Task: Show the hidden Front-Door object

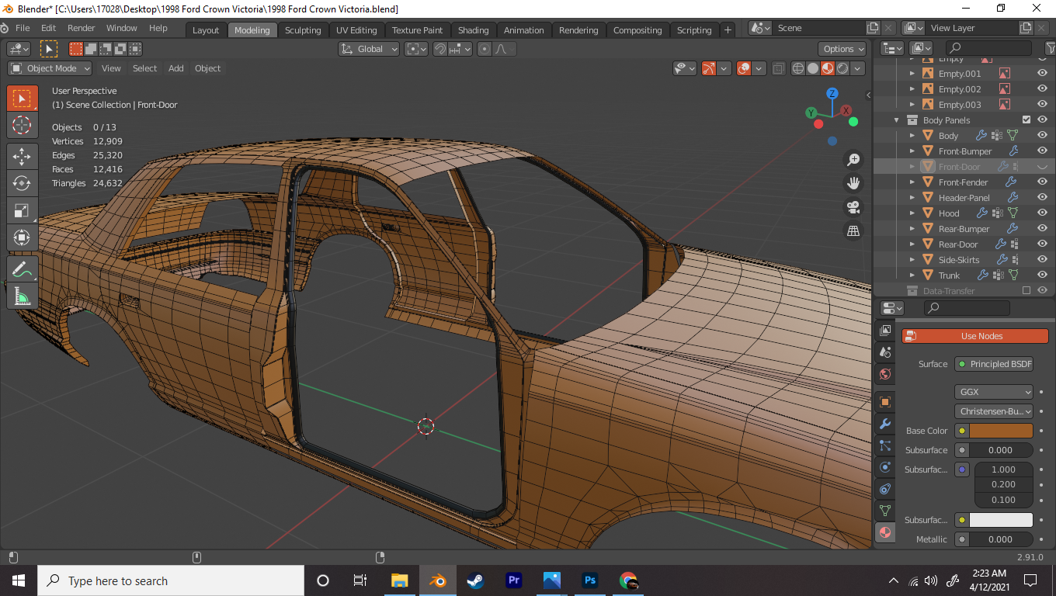Action: click(1042, 167)
